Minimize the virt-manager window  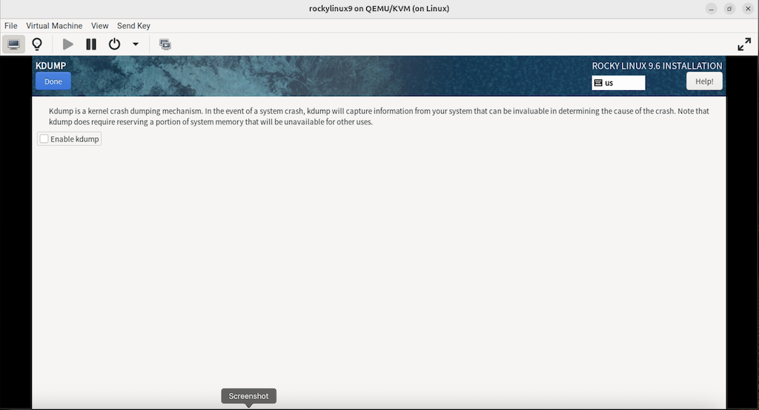click(x=711, y=9)
